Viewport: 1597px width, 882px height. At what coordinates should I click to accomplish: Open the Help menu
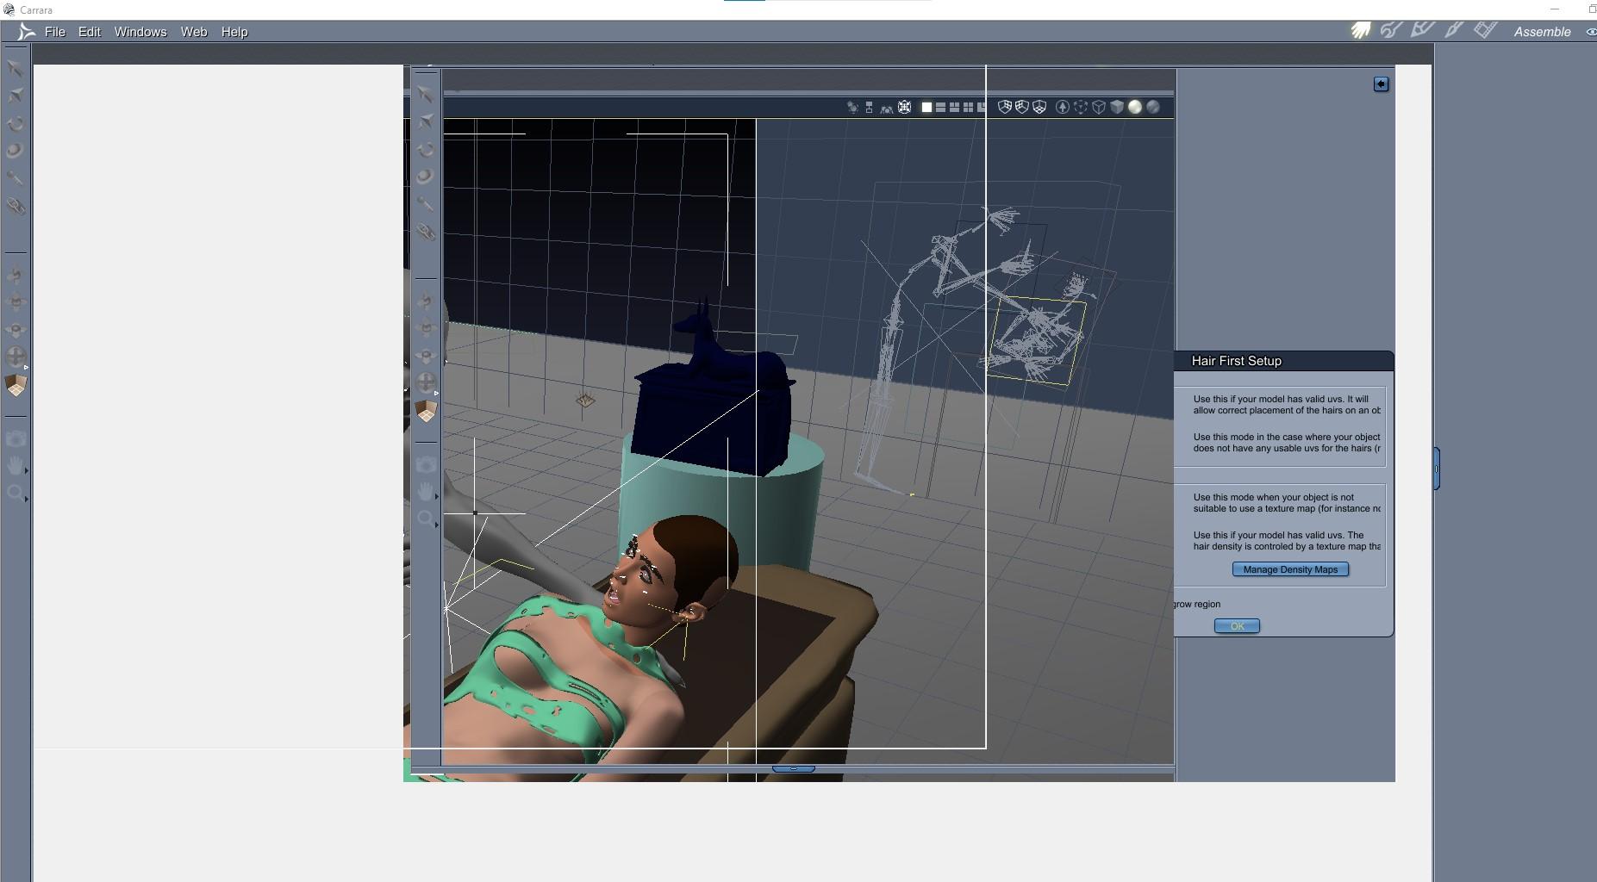(234, 32)
